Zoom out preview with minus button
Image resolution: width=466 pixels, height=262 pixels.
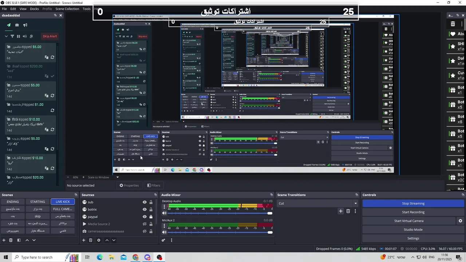[x=68, y=177]
